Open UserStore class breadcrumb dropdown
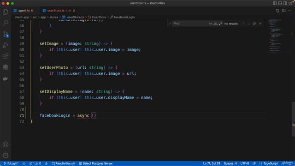This screenshot has width=295, height=166. 97,17
